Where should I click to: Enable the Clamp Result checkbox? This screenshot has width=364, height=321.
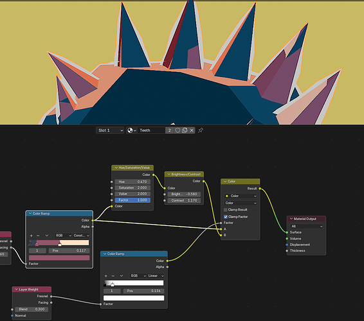click(x=226, y=210)
